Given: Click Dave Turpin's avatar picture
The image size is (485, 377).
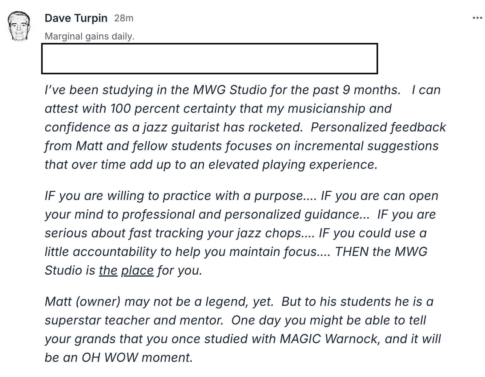Looking at the screenshot, I should pyautogui.click(x=19, y=26).
